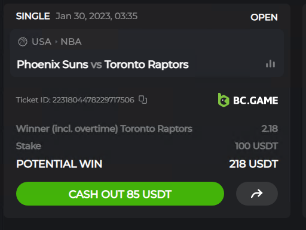
Task: Share bet with the arrow button
Action: click(x=257, y=194)
